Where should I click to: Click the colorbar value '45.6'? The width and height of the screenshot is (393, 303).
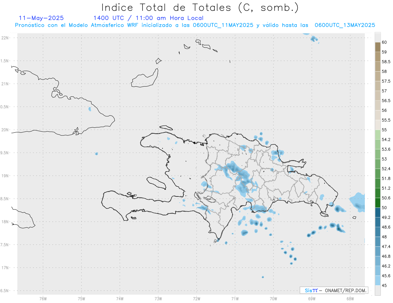386,276
